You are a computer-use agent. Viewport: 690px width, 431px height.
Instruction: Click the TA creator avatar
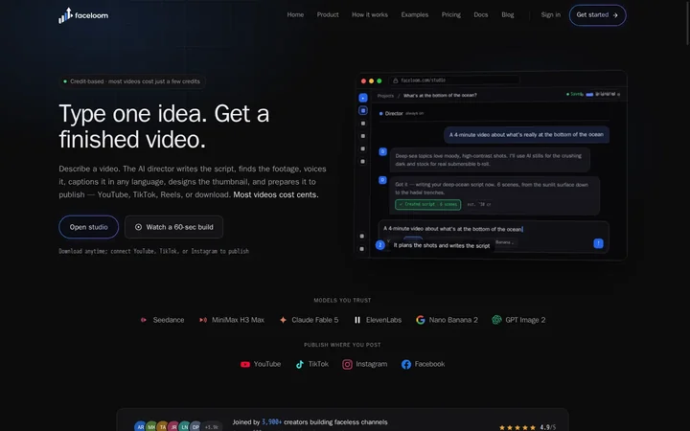(162, 426)
